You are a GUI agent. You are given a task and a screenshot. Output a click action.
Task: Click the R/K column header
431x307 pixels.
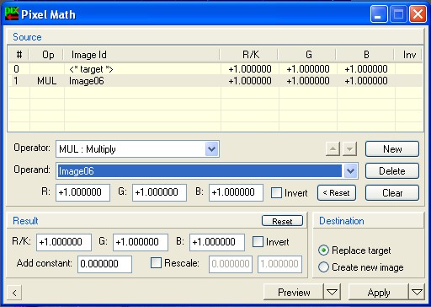[250, 55]
